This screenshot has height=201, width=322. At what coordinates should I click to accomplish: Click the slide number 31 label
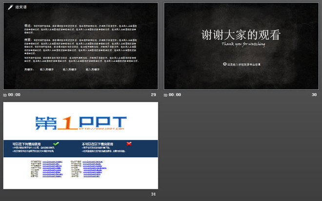[x=153, y=194]
